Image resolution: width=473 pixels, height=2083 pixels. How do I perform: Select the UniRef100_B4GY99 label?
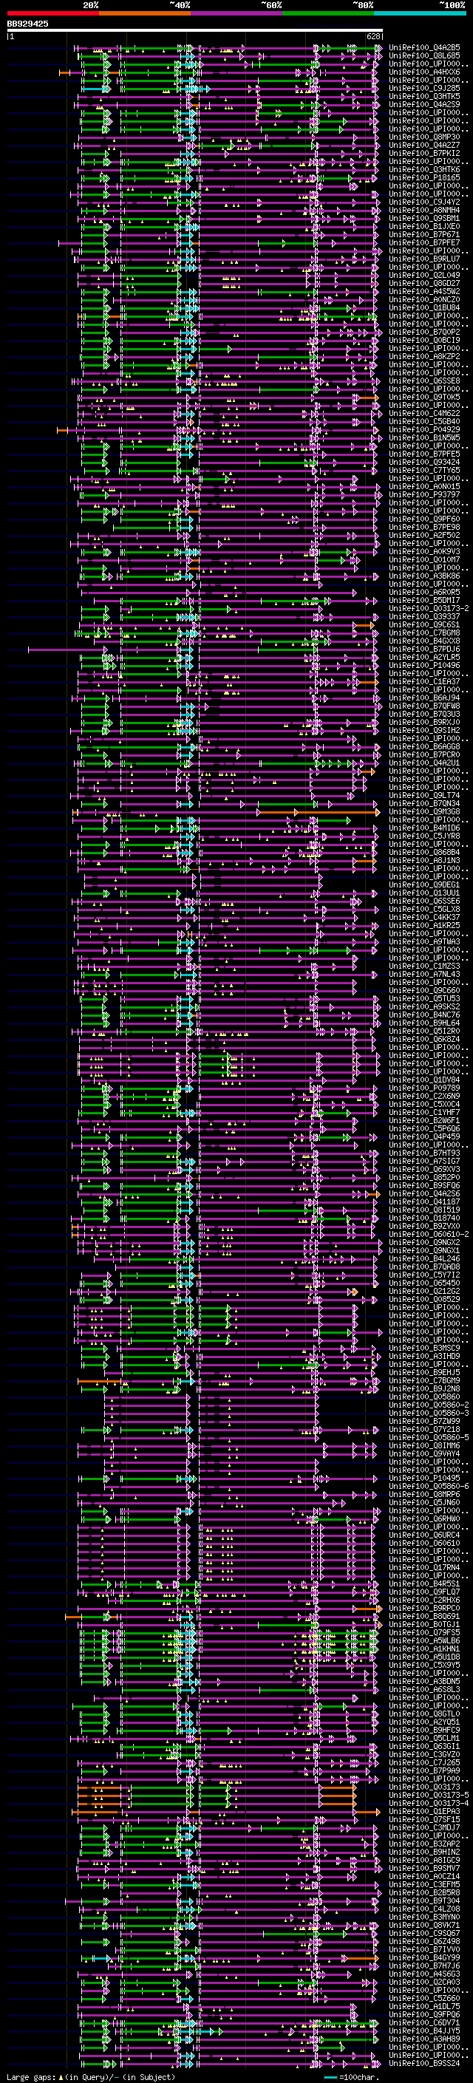424,1957
